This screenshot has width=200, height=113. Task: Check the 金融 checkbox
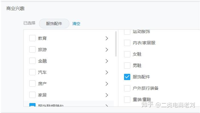[x=32, y=61]
